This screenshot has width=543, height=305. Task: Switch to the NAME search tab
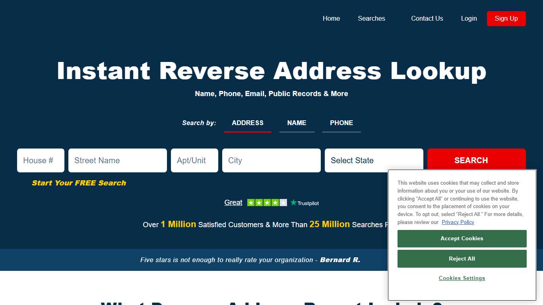pos(297,123)
